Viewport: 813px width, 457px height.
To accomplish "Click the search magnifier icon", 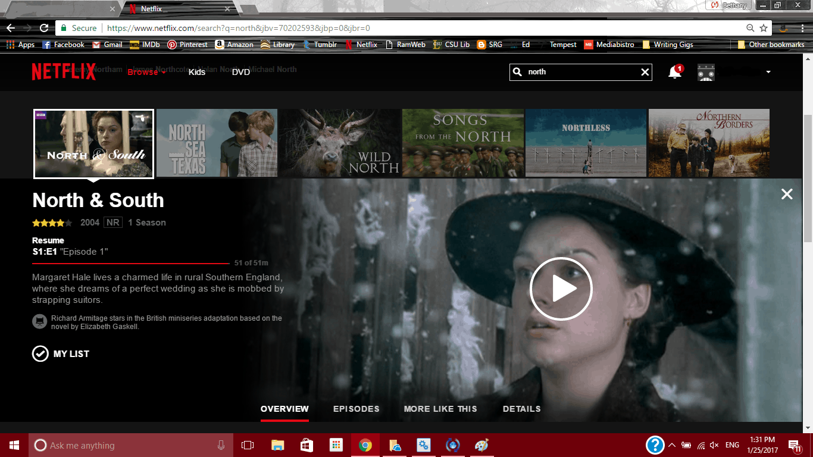I will [x=517, y=72].
